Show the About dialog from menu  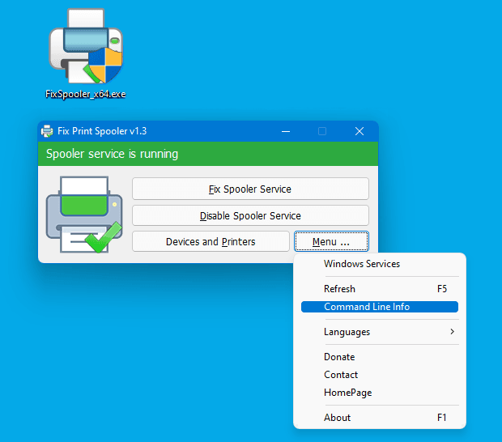[x=337, y=418]
